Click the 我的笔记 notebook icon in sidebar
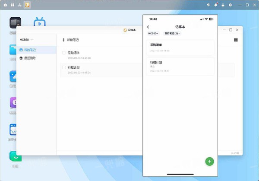259x181 pixels. click(x=21, y=50)
